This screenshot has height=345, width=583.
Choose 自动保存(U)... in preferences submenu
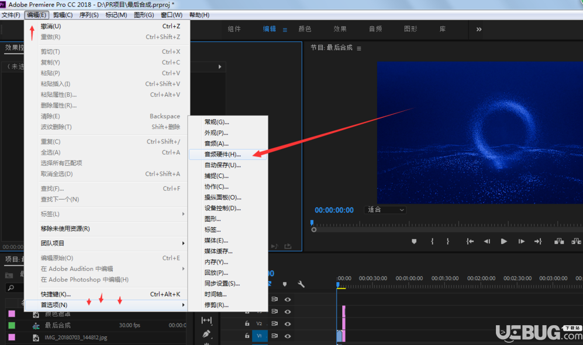[x=228, y=165]
